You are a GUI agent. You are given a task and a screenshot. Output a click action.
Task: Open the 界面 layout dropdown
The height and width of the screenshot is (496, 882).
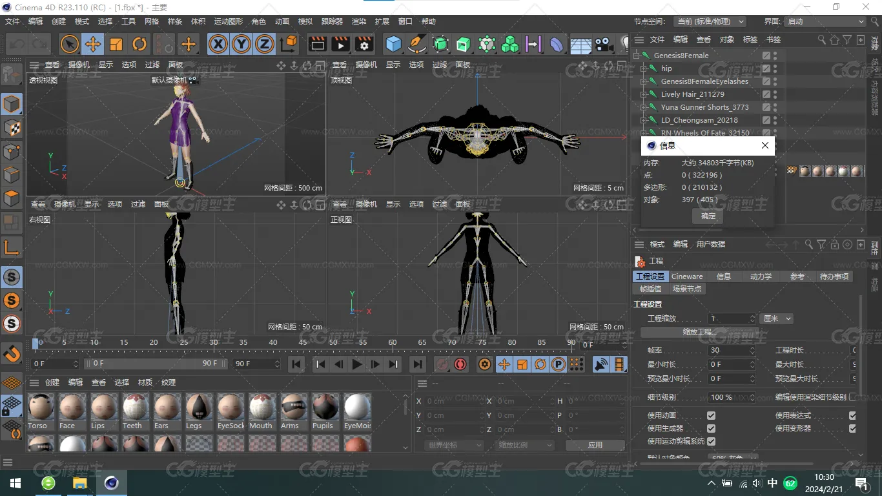(x=825, y=21)
